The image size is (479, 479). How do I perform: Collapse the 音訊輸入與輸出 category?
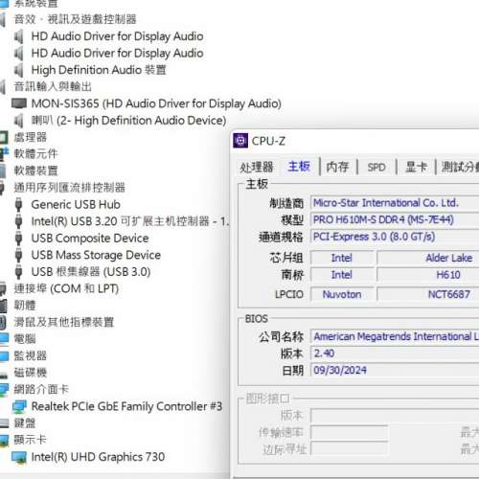53,86
